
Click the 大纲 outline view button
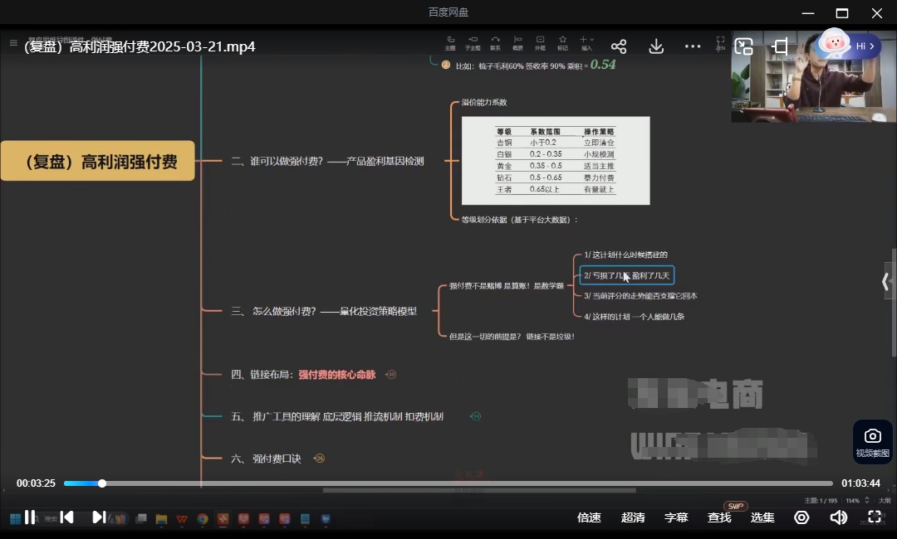(x=885, y=500)
